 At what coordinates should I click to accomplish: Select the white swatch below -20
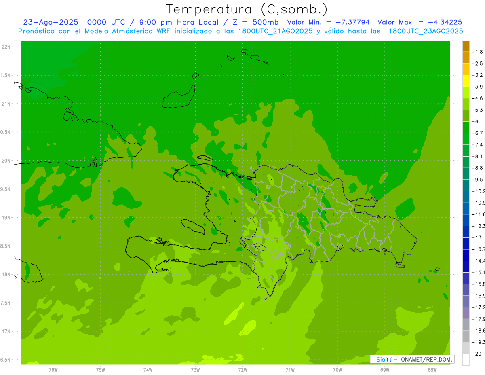pyautogui.click(x=466, y=359)
